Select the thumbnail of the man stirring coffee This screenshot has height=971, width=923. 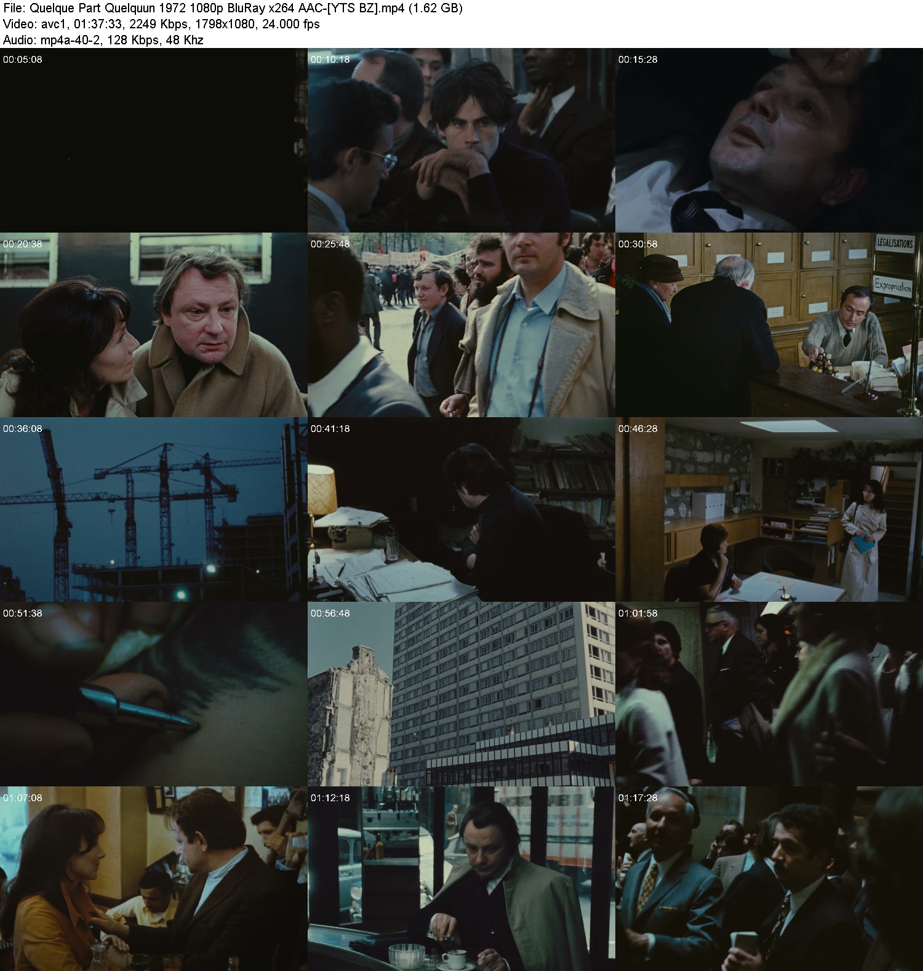461,879
